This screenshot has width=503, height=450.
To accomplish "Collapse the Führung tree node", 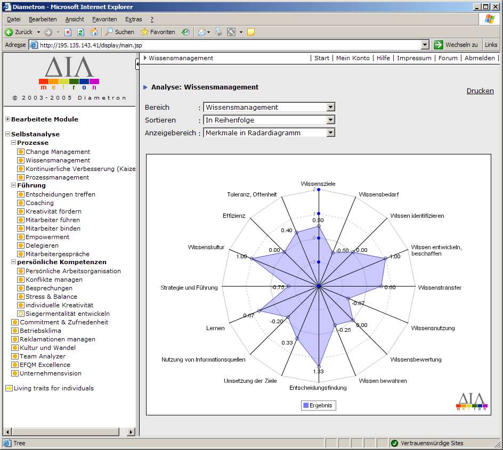I will tap(13, 185).
